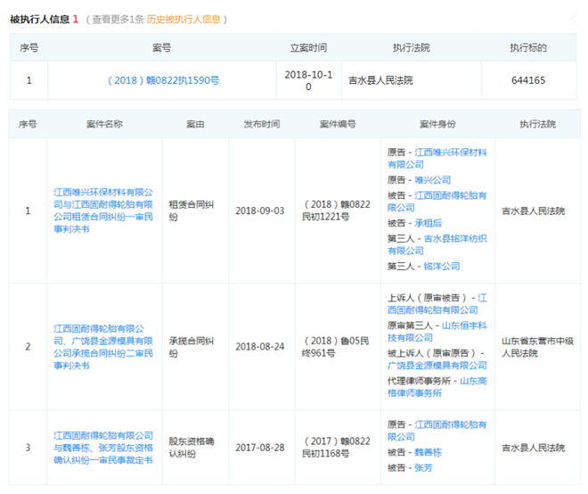
Task: Open the 广饶县金源模具 承揽合同纠纷二审 judgment link
Action: pyautogui.click(x=103, y=347)
